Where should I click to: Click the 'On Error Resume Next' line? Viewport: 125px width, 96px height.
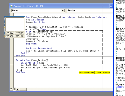point(39,48)
